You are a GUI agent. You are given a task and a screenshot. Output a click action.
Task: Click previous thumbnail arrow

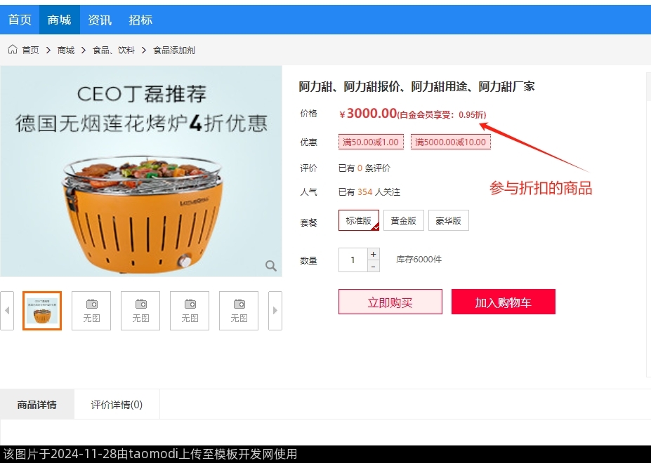(7, 310)
